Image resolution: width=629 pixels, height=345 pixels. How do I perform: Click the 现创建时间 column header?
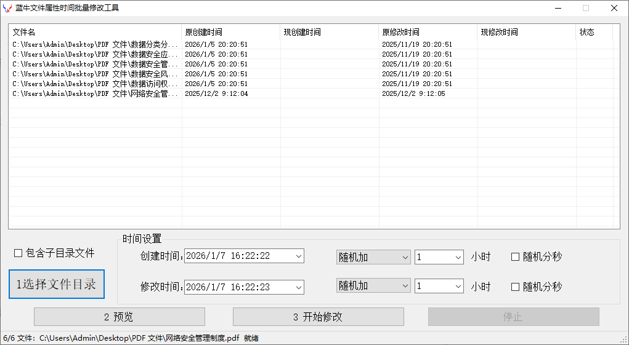coord(330,32)
